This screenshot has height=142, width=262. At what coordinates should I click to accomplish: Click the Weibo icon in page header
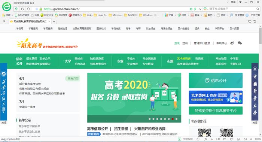click(232, 43)
